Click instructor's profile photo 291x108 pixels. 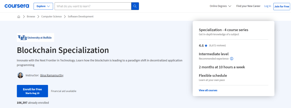click(20, 75)
